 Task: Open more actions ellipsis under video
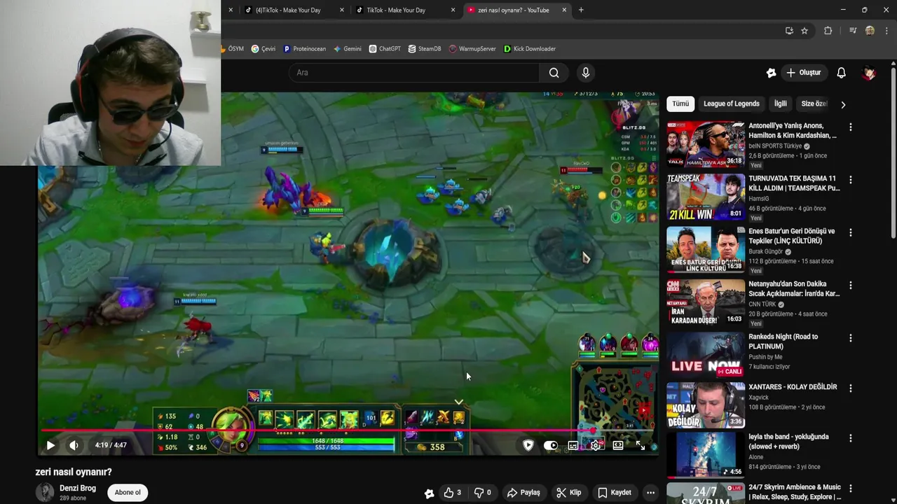click(650, 493)
